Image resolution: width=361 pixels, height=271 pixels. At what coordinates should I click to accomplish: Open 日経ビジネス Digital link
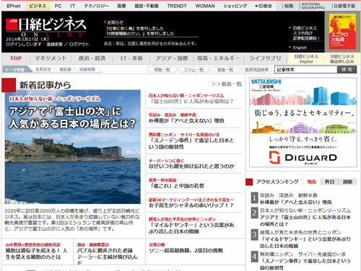[x=306, y=59]
